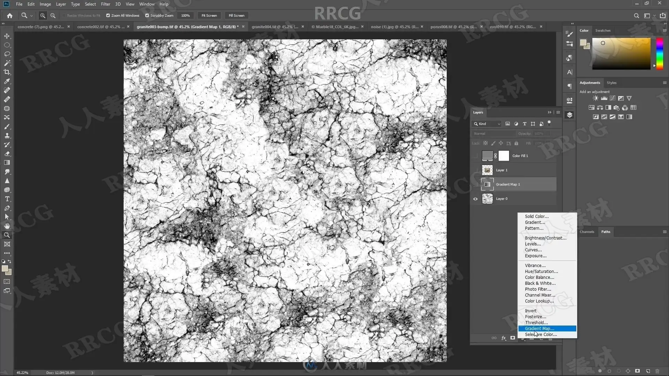Select the Gradient tool
The width and height of the screenshot is (669, 376).
[x=7, y=163]
